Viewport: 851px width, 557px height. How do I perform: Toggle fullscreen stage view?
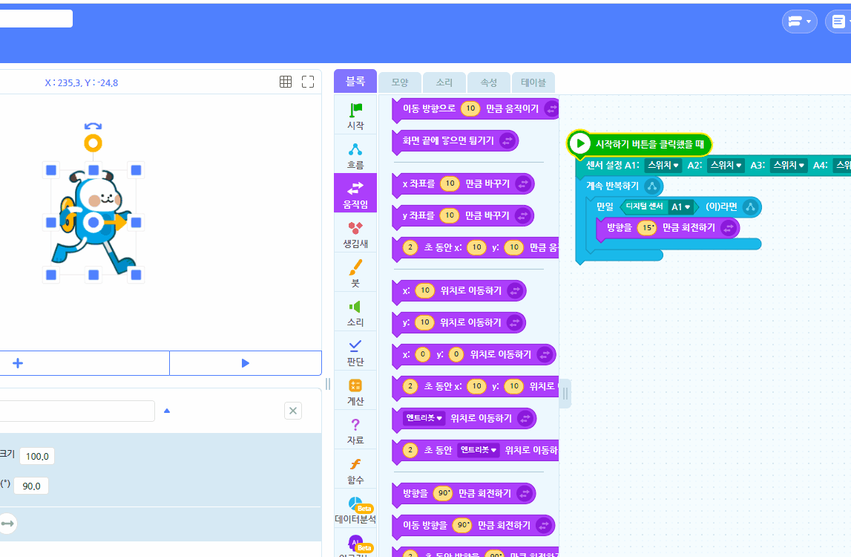pos(308,82)
